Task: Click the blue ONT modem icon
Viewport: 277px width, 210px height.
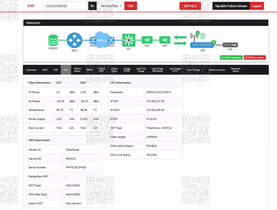Action: 202,45
